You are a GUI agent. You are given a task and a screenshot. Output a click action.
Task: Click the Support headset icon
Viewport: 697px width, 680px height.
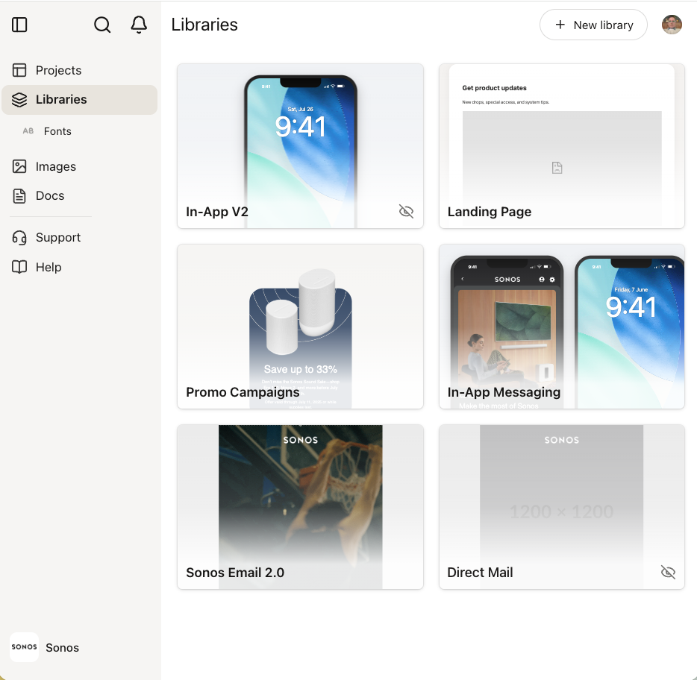pos(19,238)
